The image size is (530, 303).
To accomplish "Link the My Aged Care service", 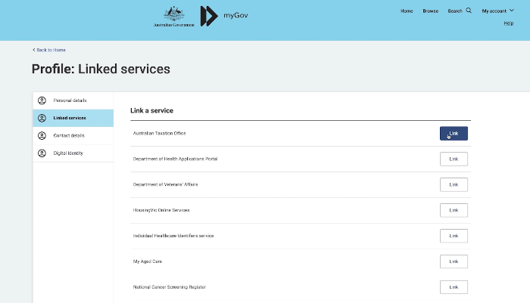I will [454, 261].
